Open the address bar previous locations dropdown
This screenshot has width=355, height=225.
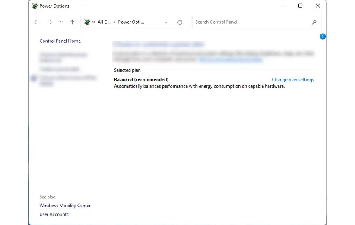click(x=166, y=22)
